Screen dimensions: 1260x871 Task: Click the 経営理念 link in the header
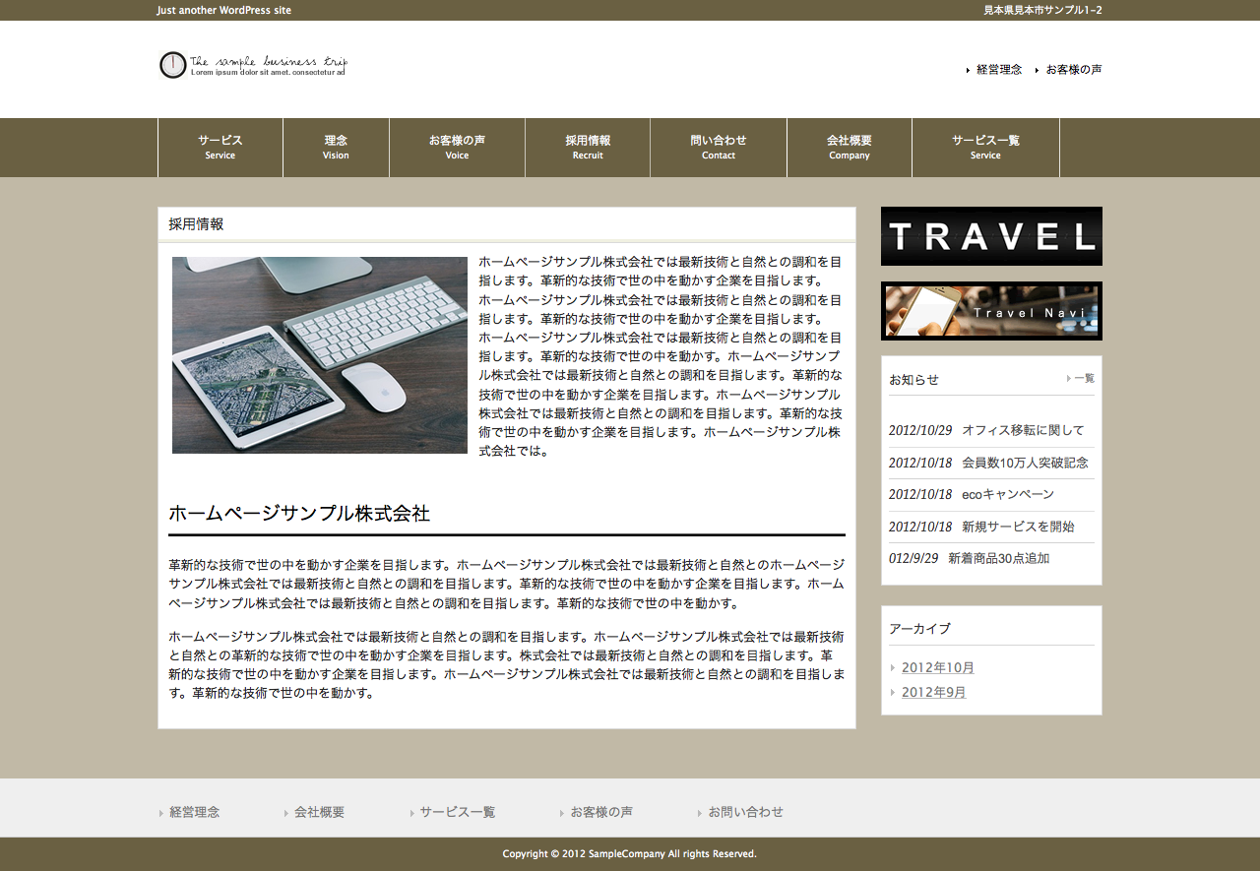click(x=999, y=70)
